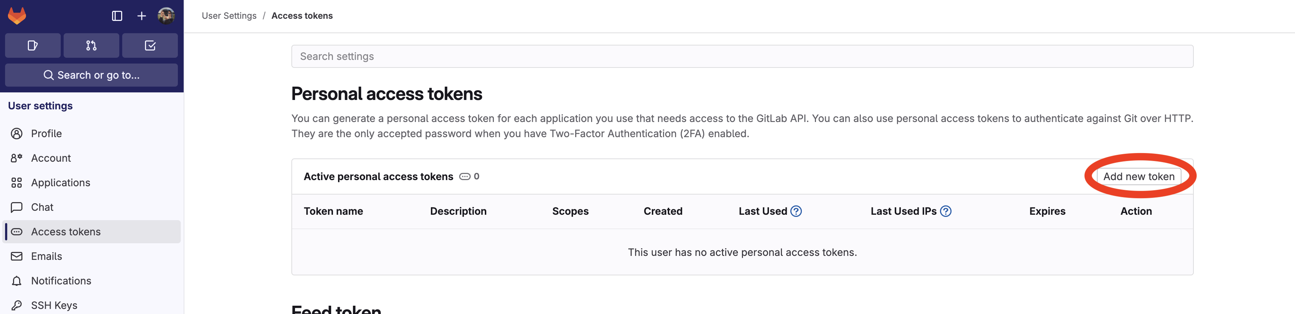This screenshot has width=1295, height=314.
Task: Open Profile settings page
Action: [x=46, y=134]
